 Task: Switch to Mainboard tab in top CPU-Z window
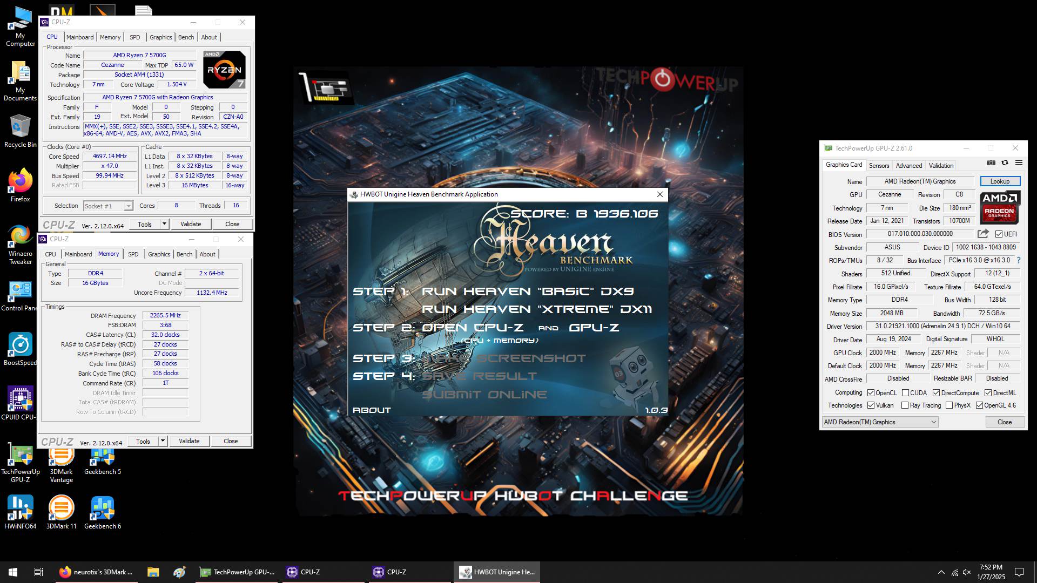[x=80, y=37]
